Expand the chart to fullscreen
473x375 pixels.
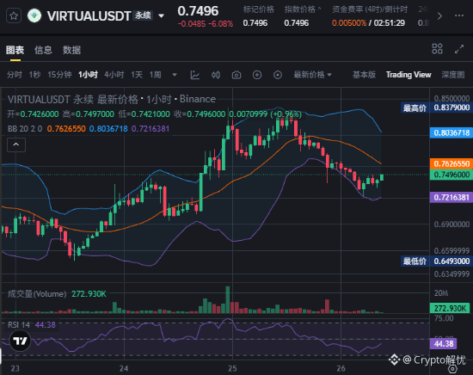pos(459,49)
